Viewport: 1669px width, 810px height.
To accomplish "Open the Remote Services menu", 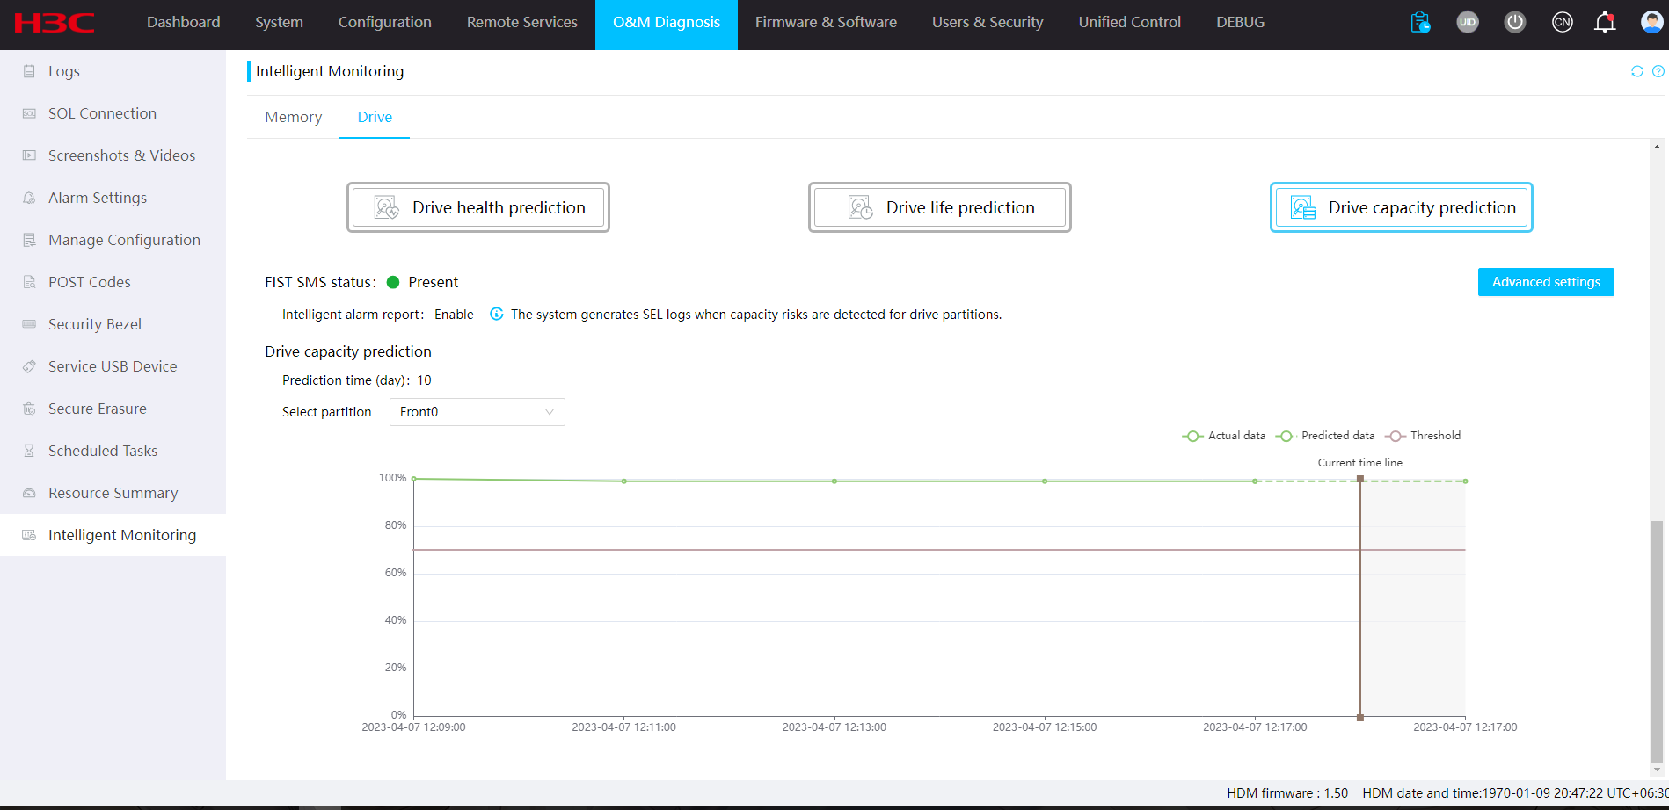I will 521,22.
